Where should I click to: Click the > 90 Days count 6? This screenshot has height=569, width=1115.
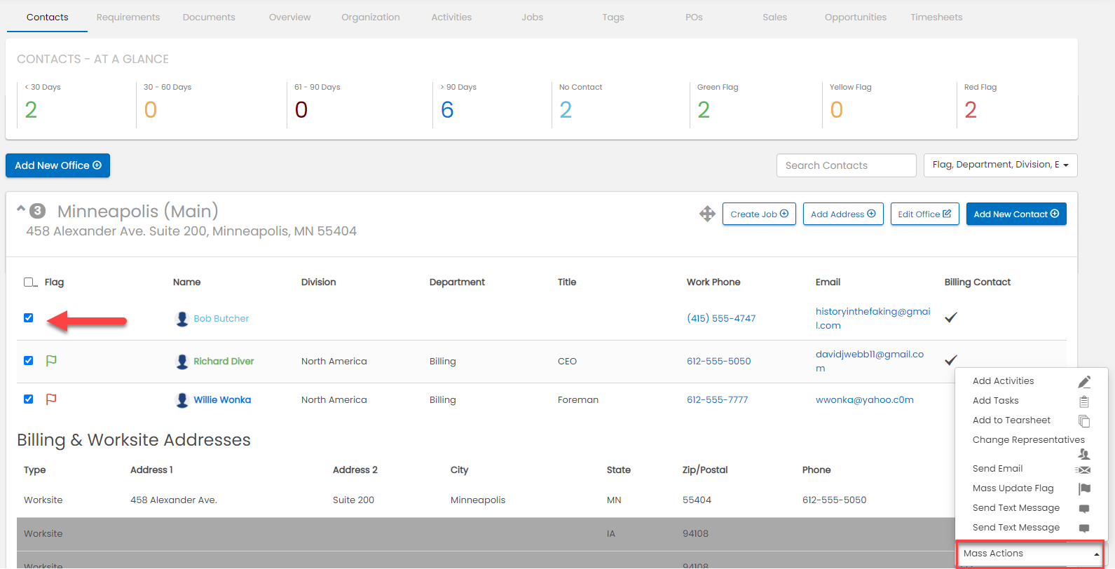point(447,110)
